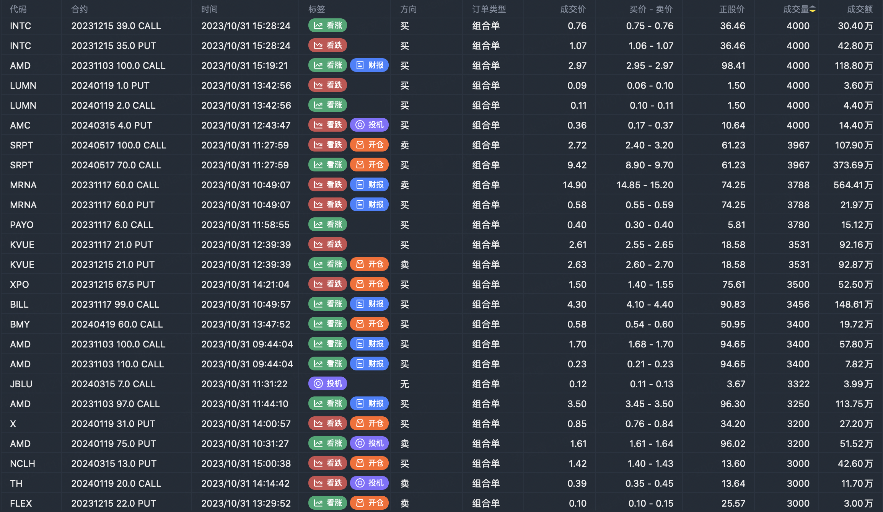Click the stock price 90.83
This screenshot has height=512, width=883.
tap(733, 304)
